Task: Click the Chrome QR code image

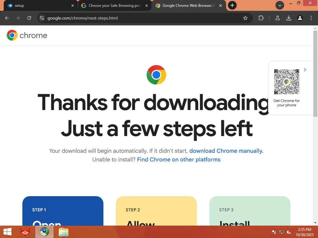Action: coord(287,82)
